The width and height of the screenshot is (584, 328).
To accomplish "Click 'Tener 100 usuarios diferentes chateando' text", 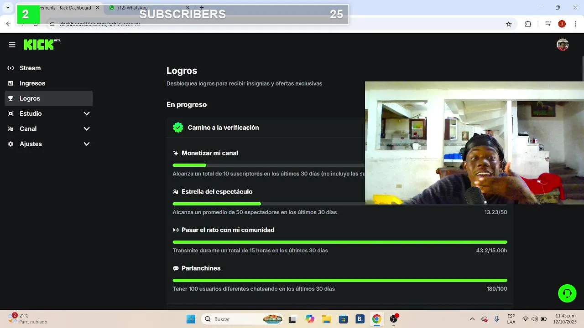I will pyautogui.click(x=254, y=289).
